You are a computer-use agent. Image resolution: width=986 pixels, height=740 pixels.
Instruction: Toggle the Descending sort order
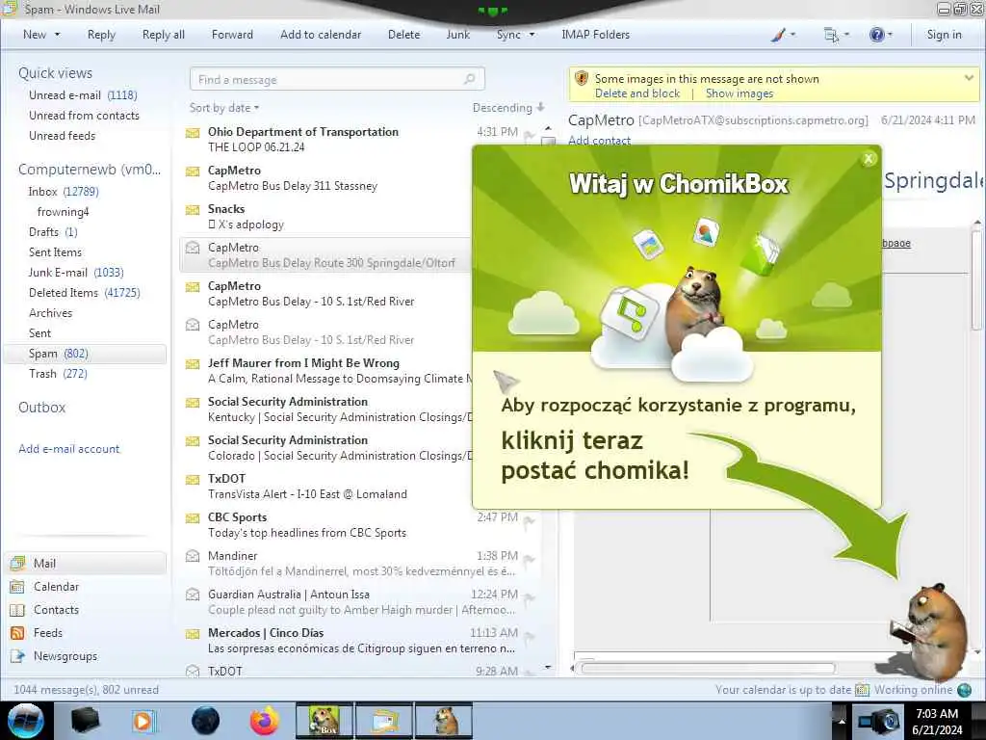click(x=508, y=108)
